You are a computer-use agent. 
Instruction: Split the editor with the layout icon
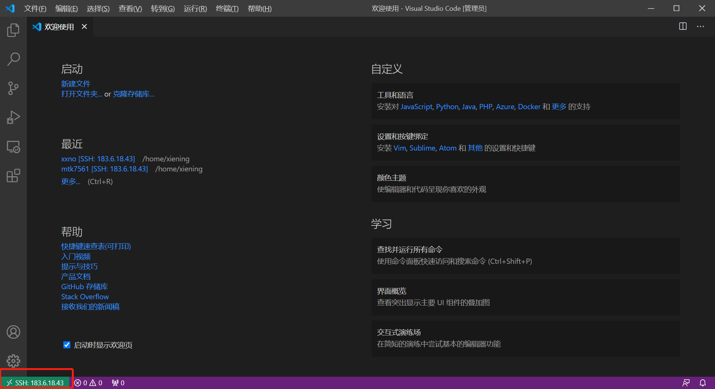[x=683, y=26]
